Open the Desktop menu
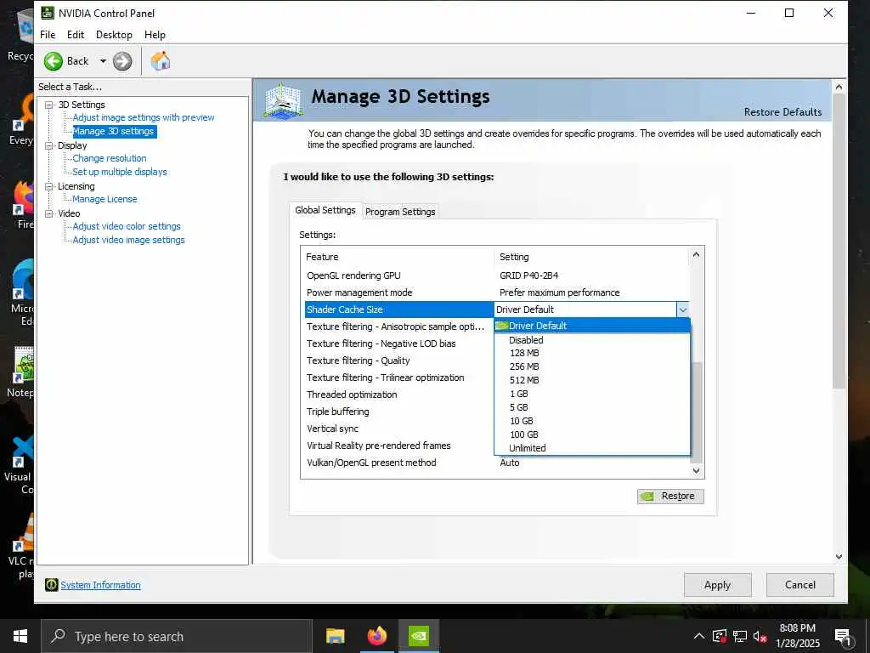 click(x=114, y=34)
